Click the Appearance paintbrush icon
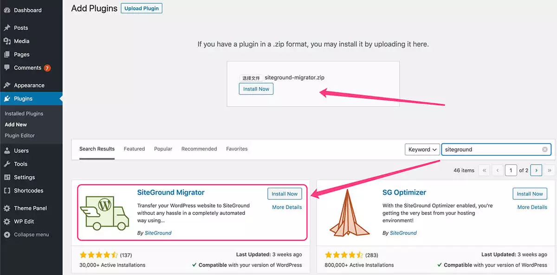Image resolution: width=557 pixels, height=275 pixels. point(7,85)
